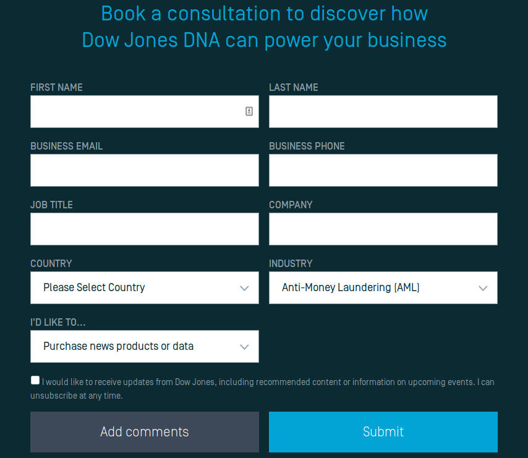Click the autofill contact icon in First Name field
528x458 pixels.
[x=249, y=111]
